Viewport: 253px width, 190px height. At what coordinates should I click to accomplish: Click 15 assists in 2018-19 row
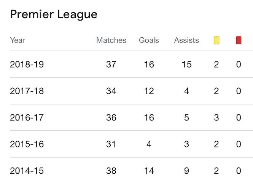click(x=186, y=64)
